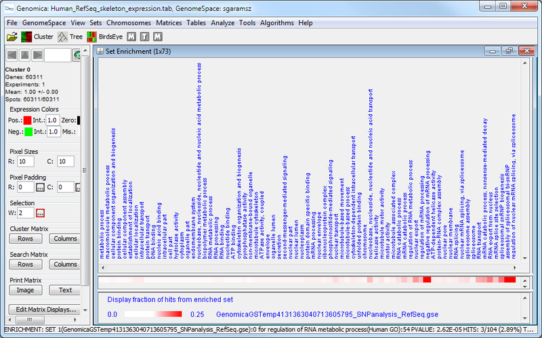The image size is (542, 338).
Task: Edit the Pixel Padding C field
Action: tap(65, 188)
